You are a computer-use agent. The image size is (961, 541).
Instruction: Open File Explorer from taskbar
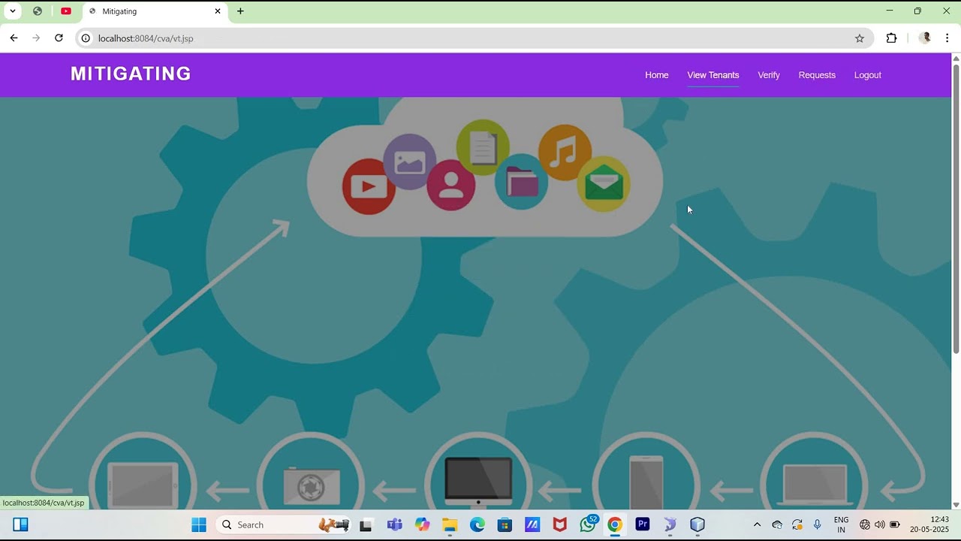[450, 524]
